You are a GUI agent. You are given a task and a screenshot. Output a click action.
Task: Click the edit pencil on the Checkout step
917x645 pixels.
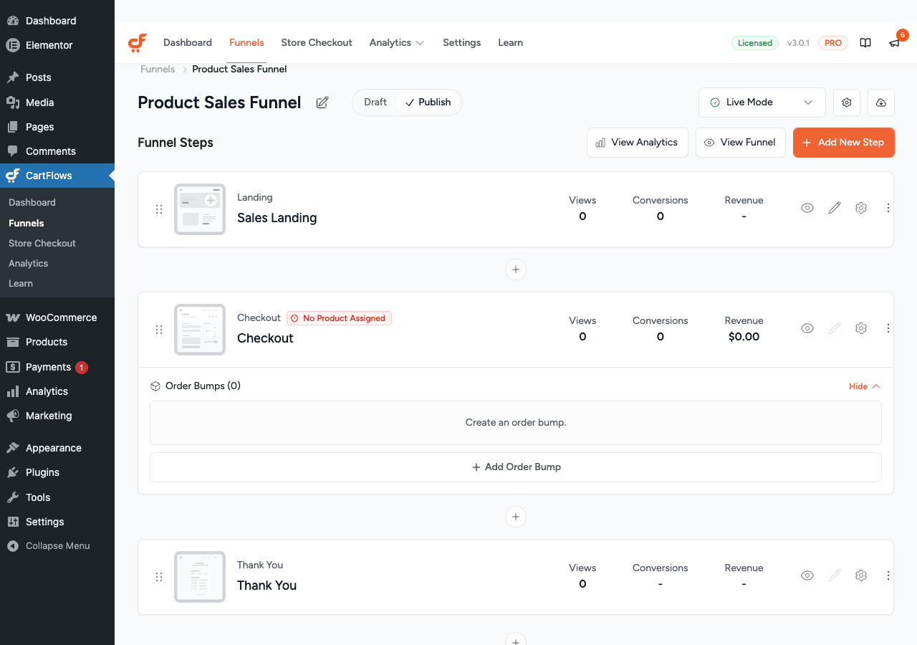(835, 328)
